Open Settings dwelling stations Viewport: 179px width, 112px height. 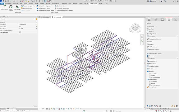(155, 54)
